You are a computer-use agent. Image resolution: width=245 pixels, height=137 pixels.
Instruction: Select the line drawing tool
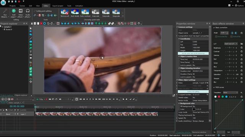[31, 38]
